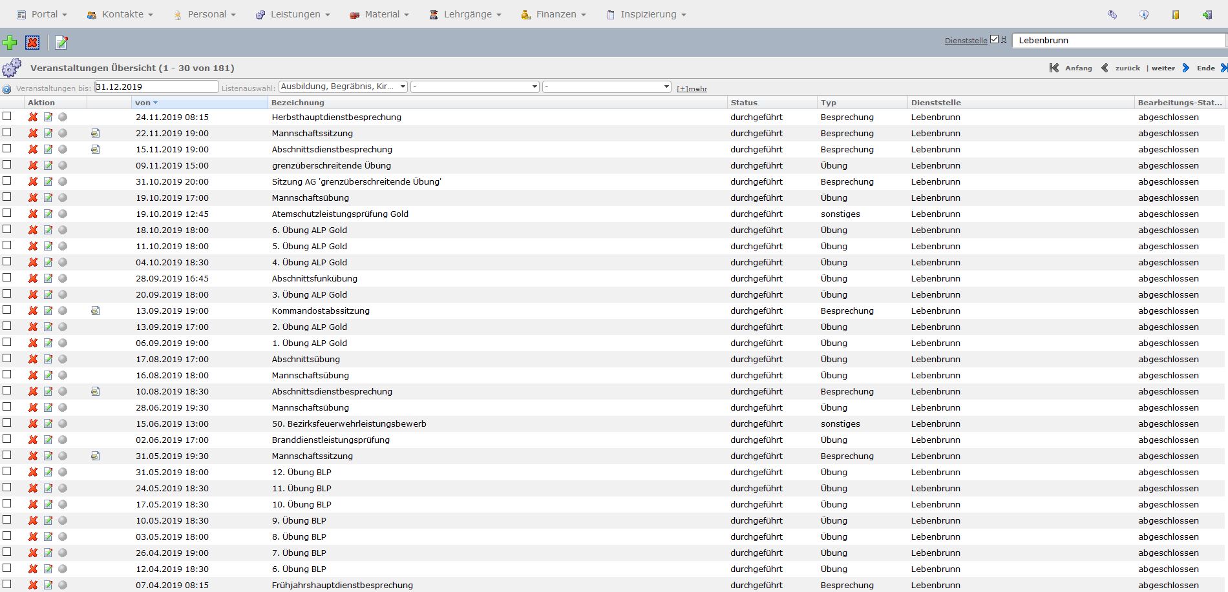Click the red X delete-selected toolbar icon
The width and height of the screenshot is (1228, 592).
click(32, 43)
